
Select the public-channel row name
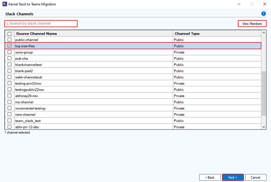[x=27, y=40]
